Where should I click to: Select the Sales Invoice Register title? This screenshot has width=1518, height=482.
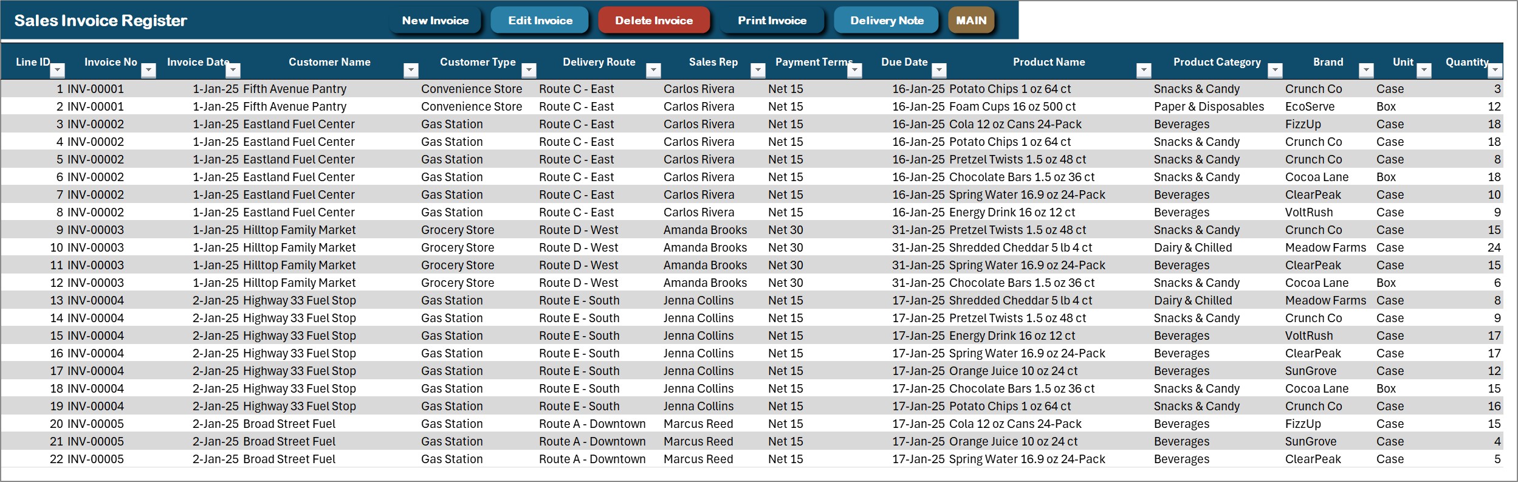(x=101, y=21)
